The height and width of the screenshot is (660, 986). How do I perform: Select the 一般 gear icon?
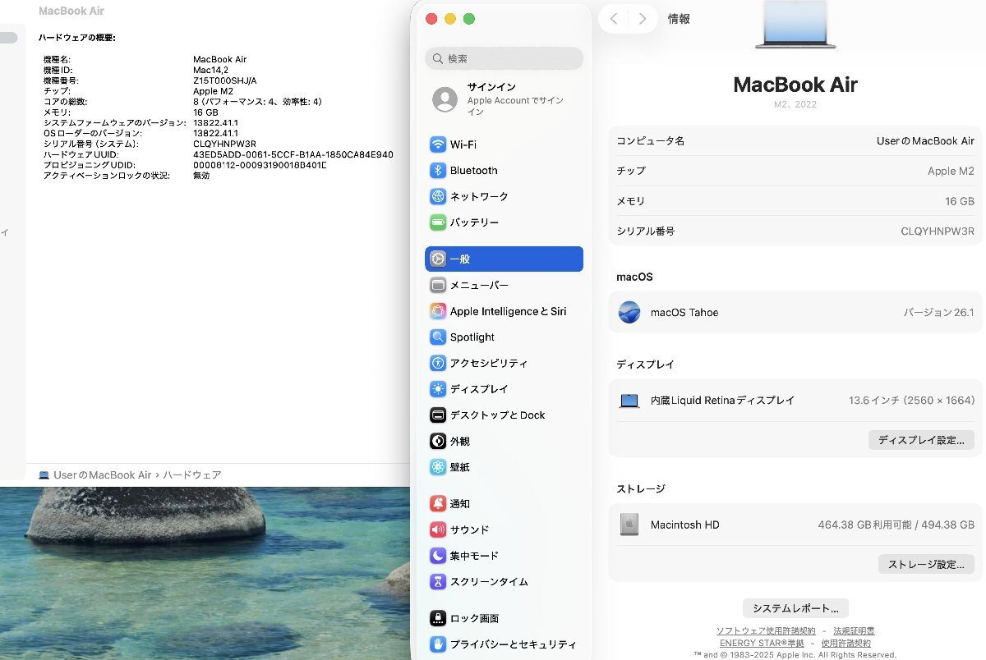point(438,259)
